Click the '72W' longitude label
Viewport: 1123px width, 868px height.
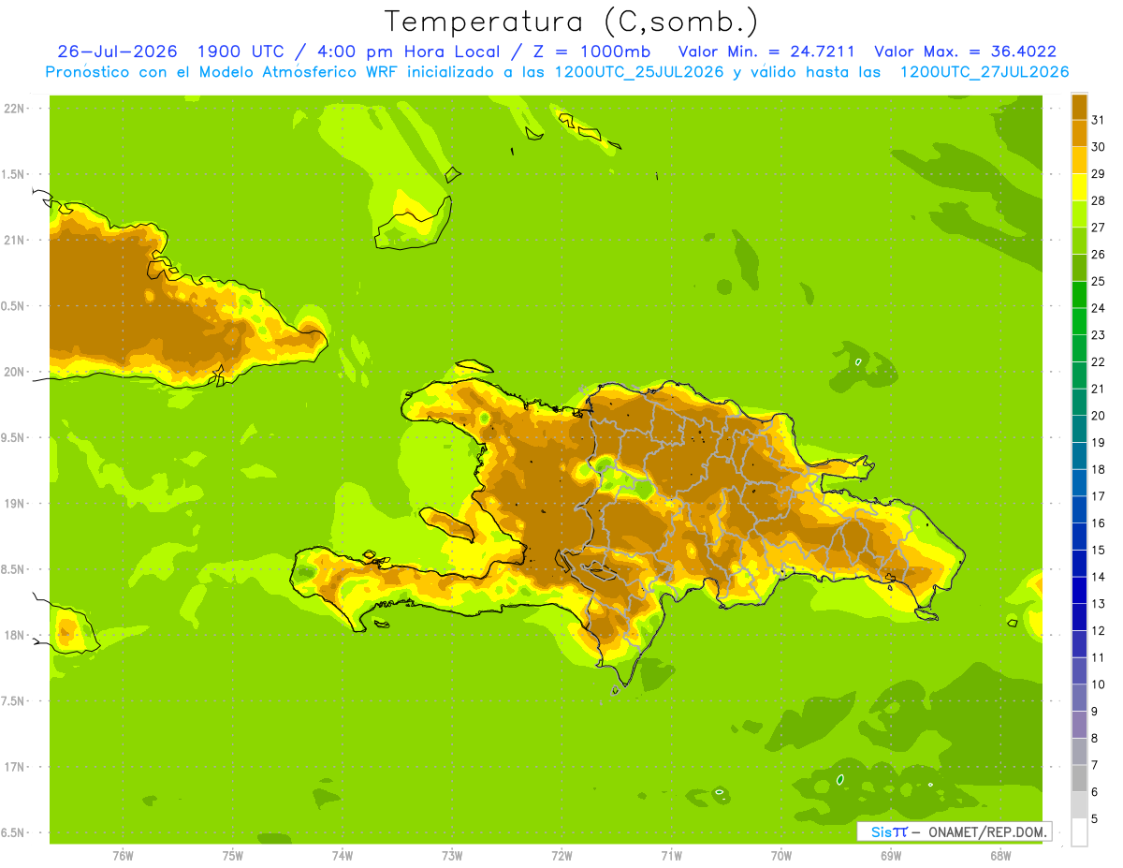(561, 856)
